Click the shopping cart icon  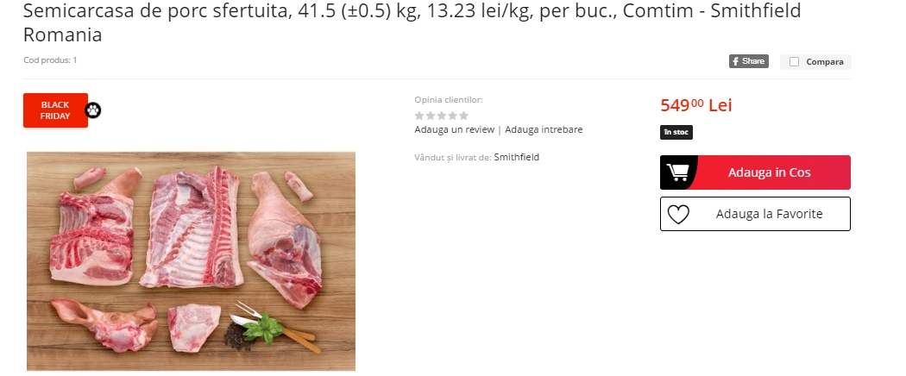[677, 172]
